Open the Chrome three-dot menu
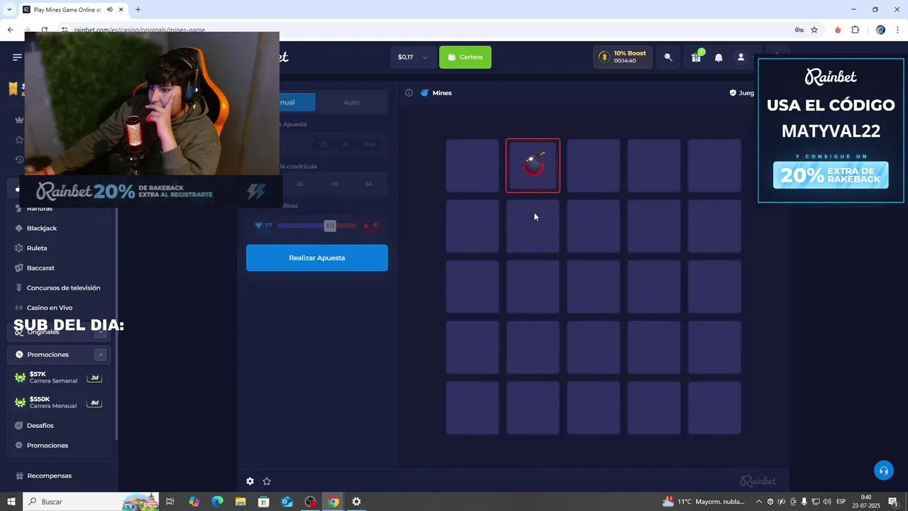This screenshot has height=511, width=908. coord(898,30)
